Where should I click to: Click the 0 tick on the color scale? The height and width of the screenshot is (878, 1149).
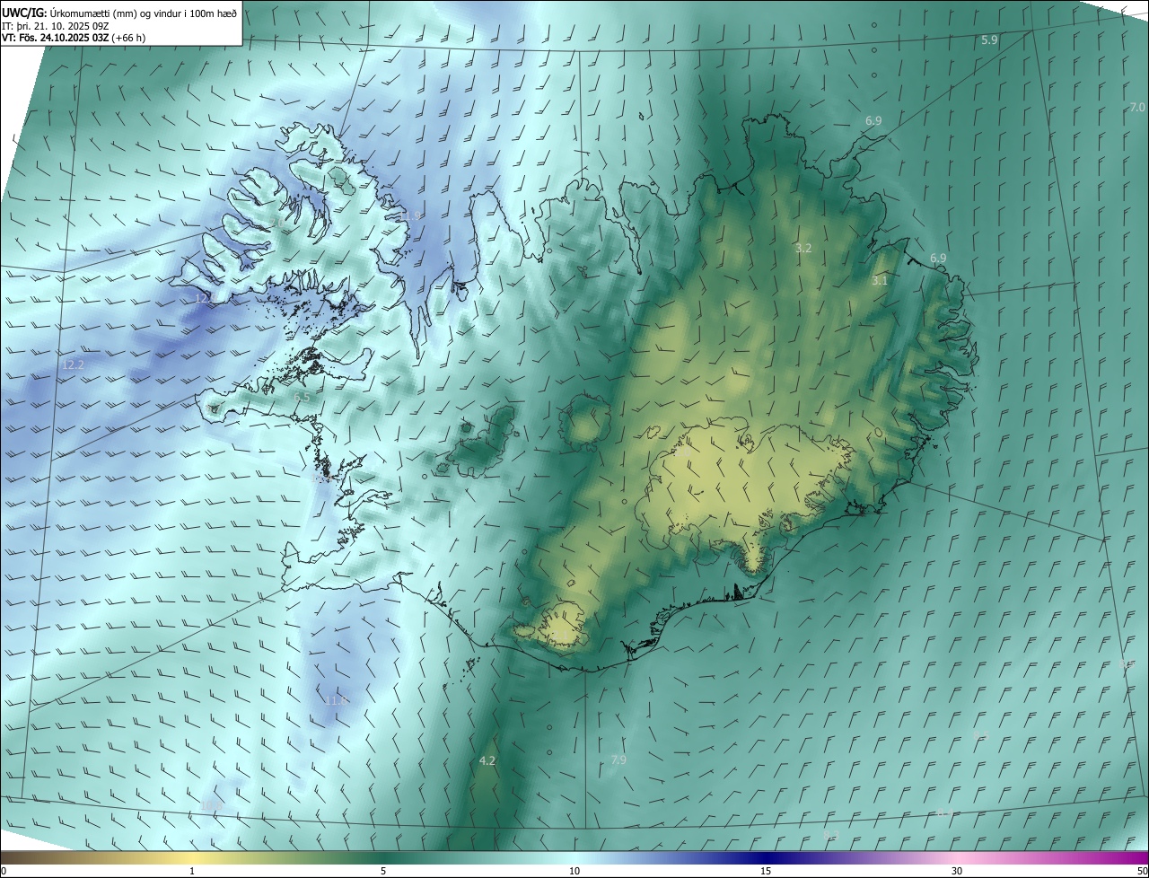(x=4, y=872)
